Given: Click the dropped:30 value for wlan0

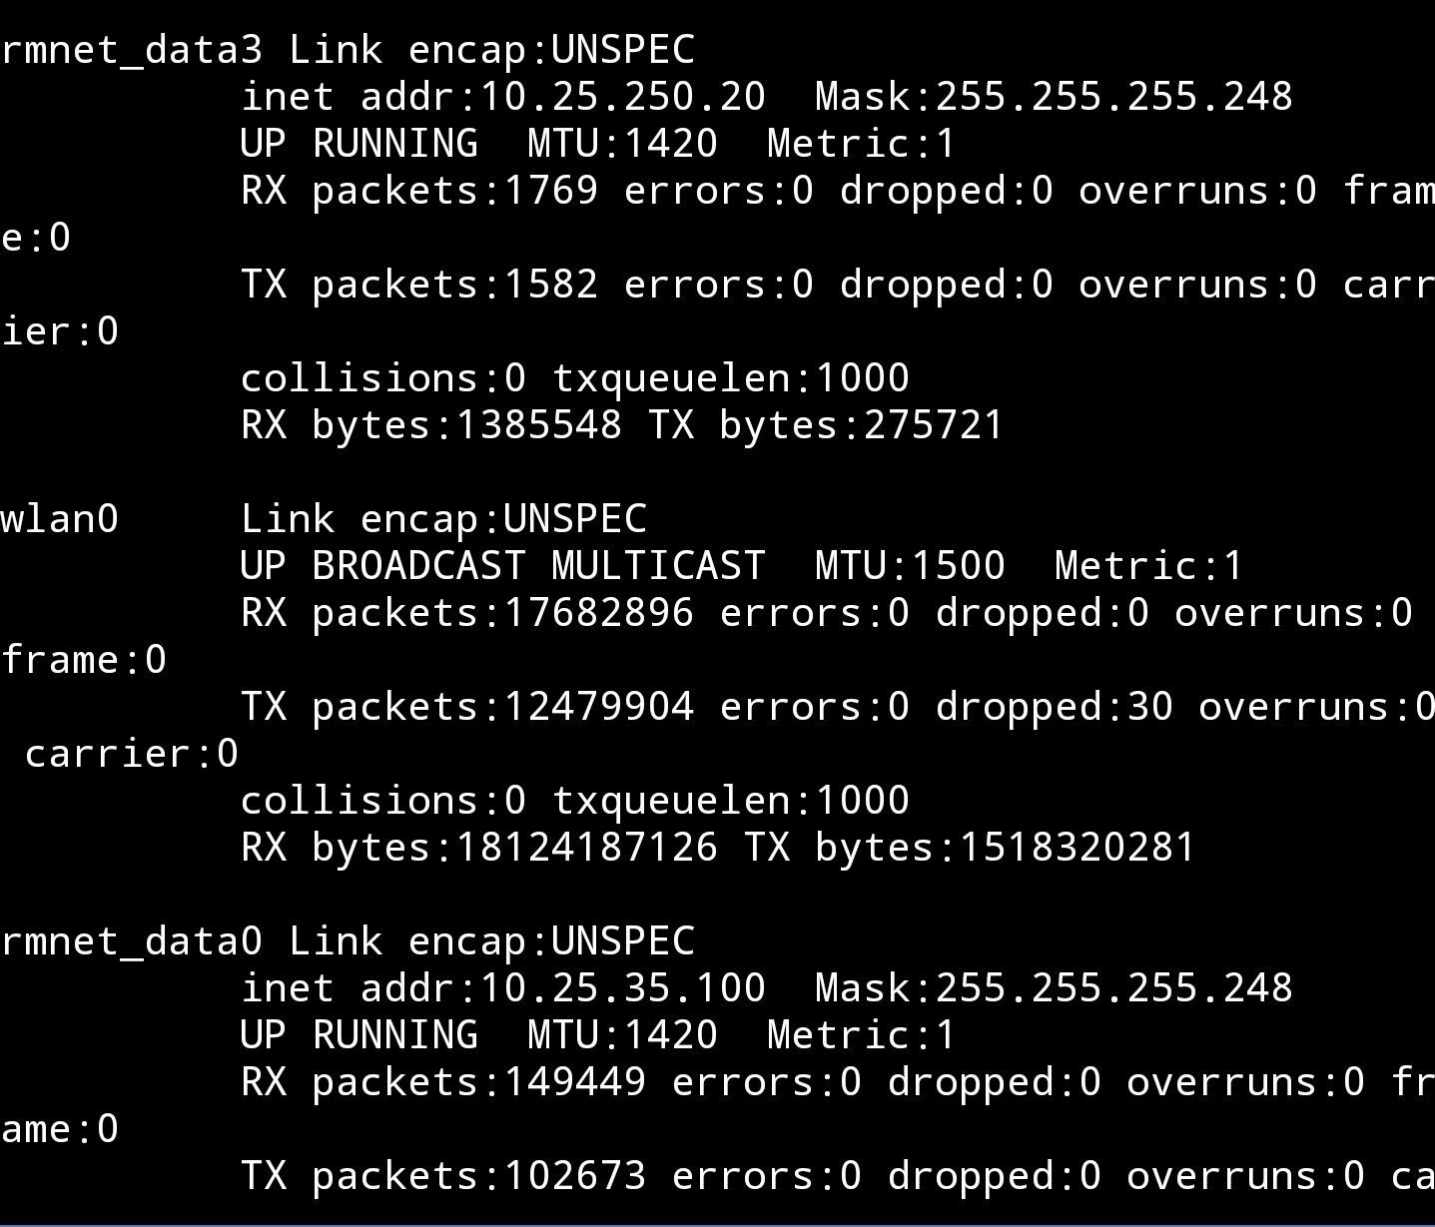Looking at the screenshot, I should click(1054, 707).
